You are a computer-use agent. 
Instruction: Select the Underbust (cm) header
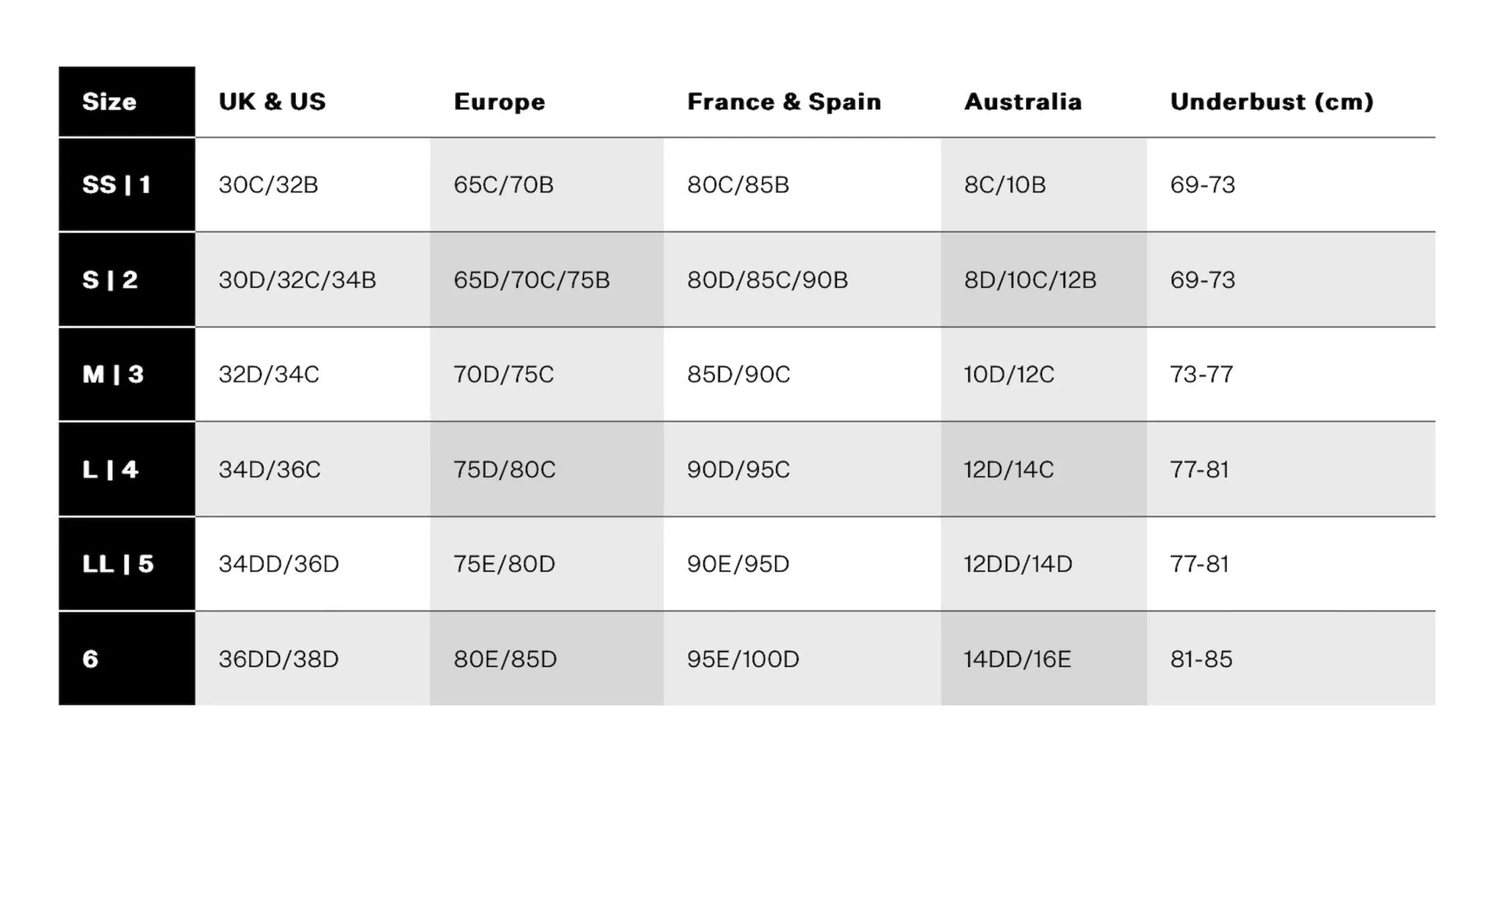(1272, 102)
